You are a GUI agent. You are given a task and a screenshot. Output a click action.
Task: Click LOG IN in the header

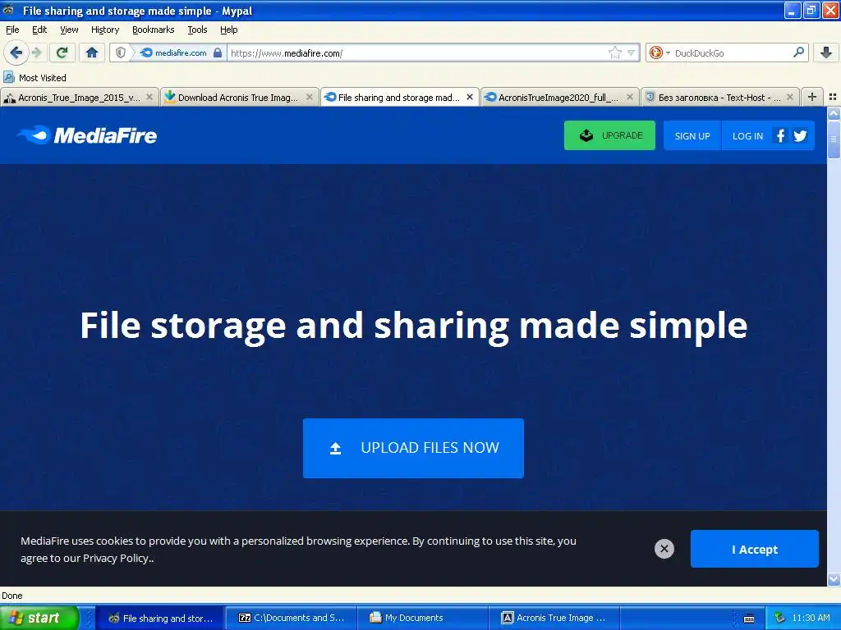point(747,136)
